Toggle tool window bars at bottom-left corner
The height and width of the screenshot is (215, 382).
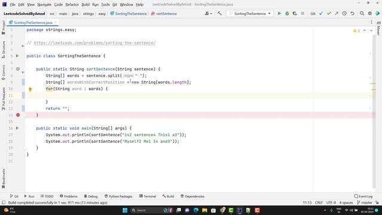point(4,202)
